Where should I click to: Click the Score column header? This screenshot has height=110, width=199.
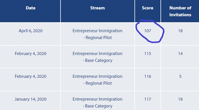click(x=148, y=8)
